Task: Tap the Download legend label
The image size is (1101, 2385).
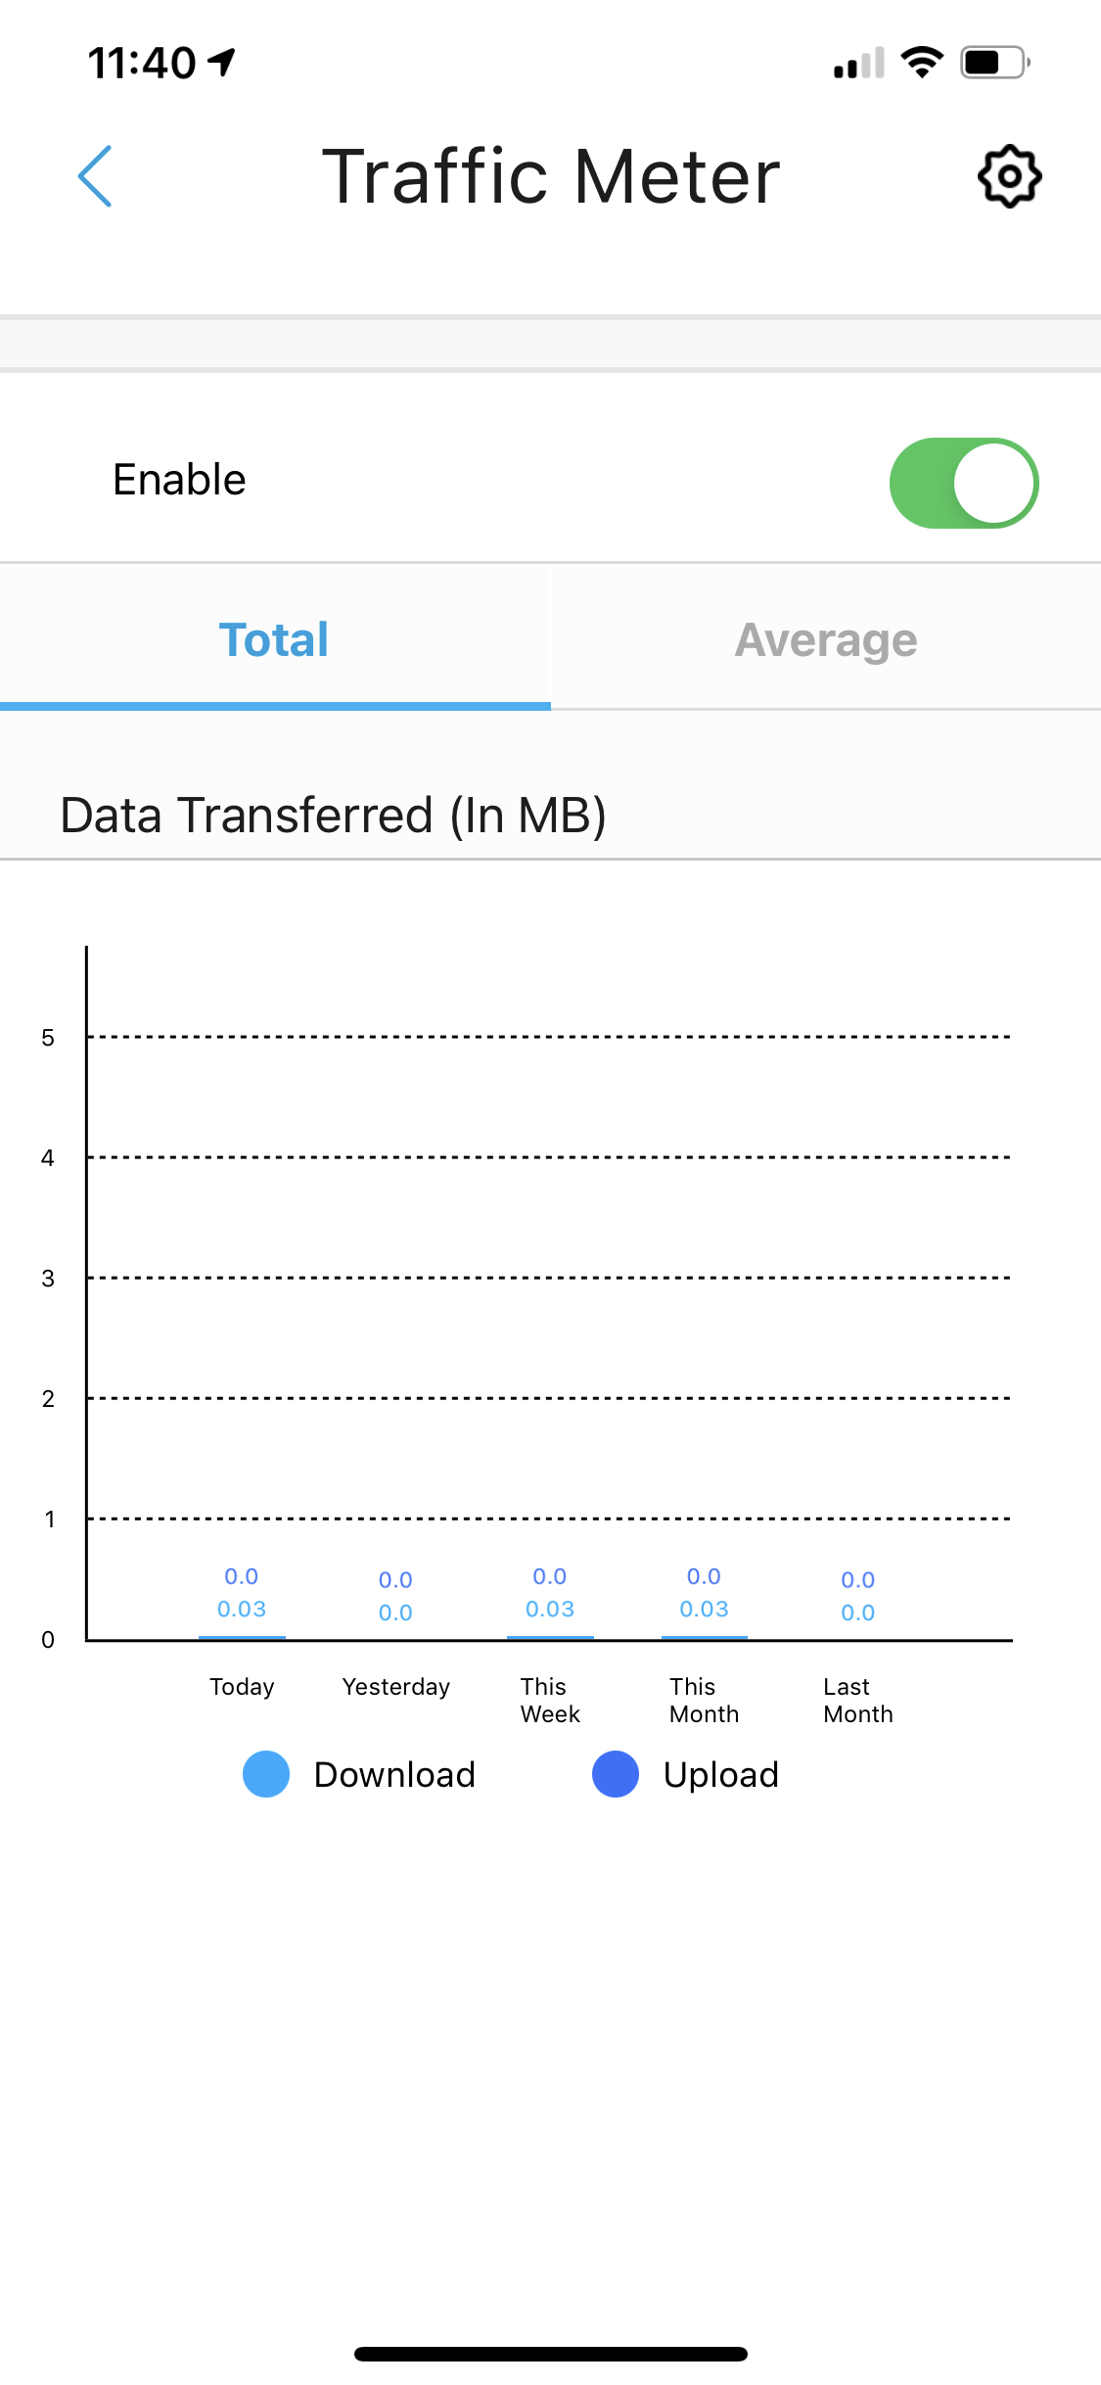Action: point(394,1774)
